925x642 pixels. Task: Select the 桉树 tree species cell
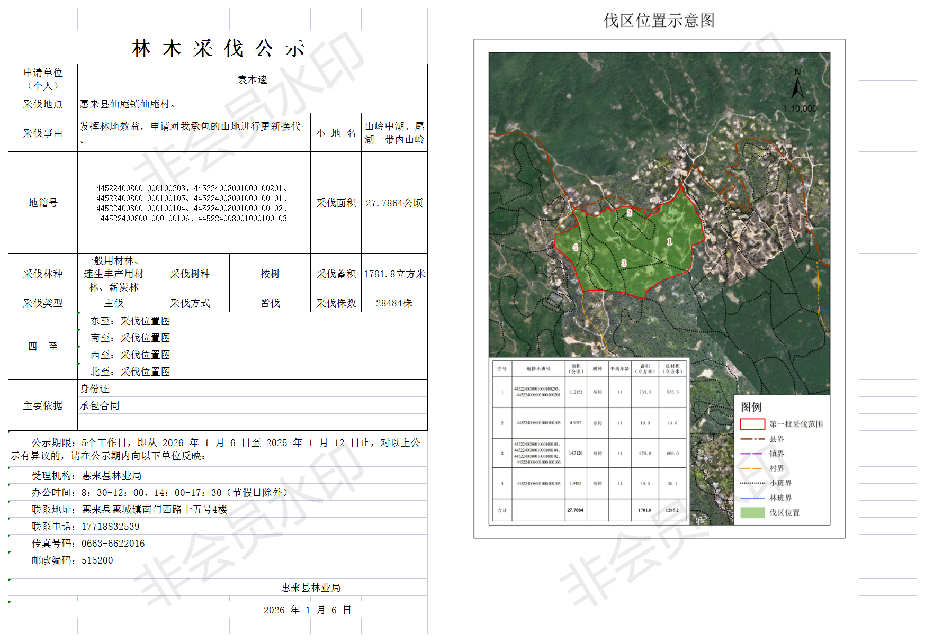[270, 274]
